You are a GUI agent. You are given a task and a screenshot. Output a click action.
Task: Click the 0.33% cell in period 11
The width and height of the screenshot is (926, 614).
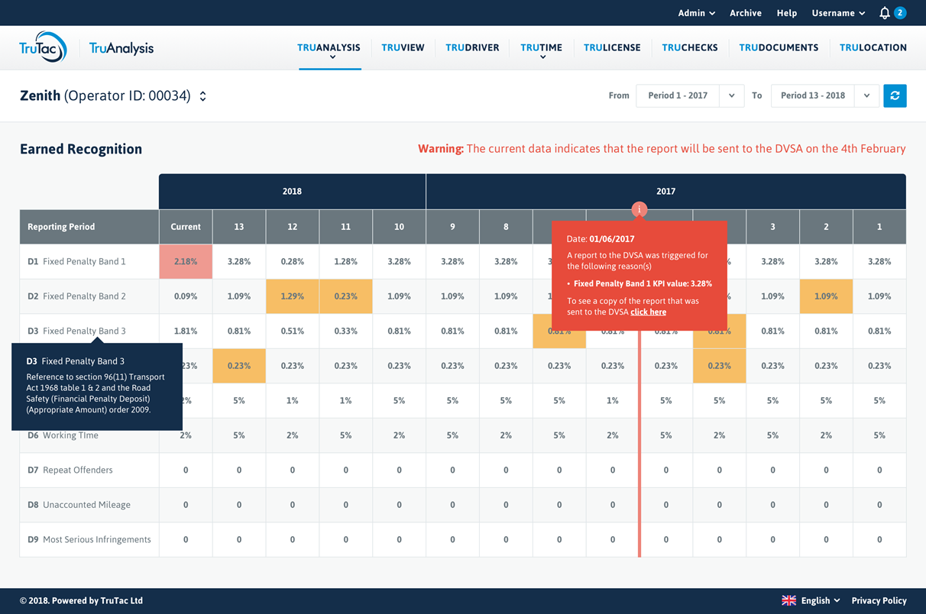(346, 331)
